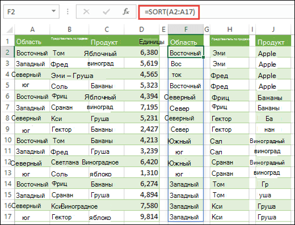
Task: Click cell D13 with value 1,310
Action: pyautogui.click(x=141, y=172)
